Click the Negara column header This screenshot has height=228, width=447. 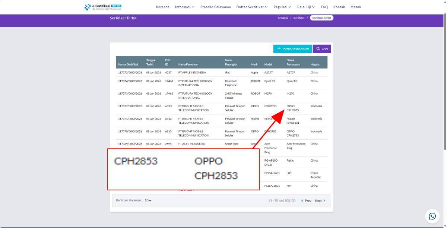pos(315,64)
